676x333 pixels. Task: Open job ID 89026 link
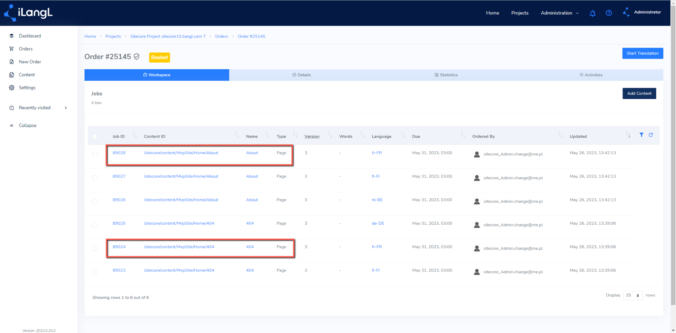pyautogui.click(x=119, y=200)
